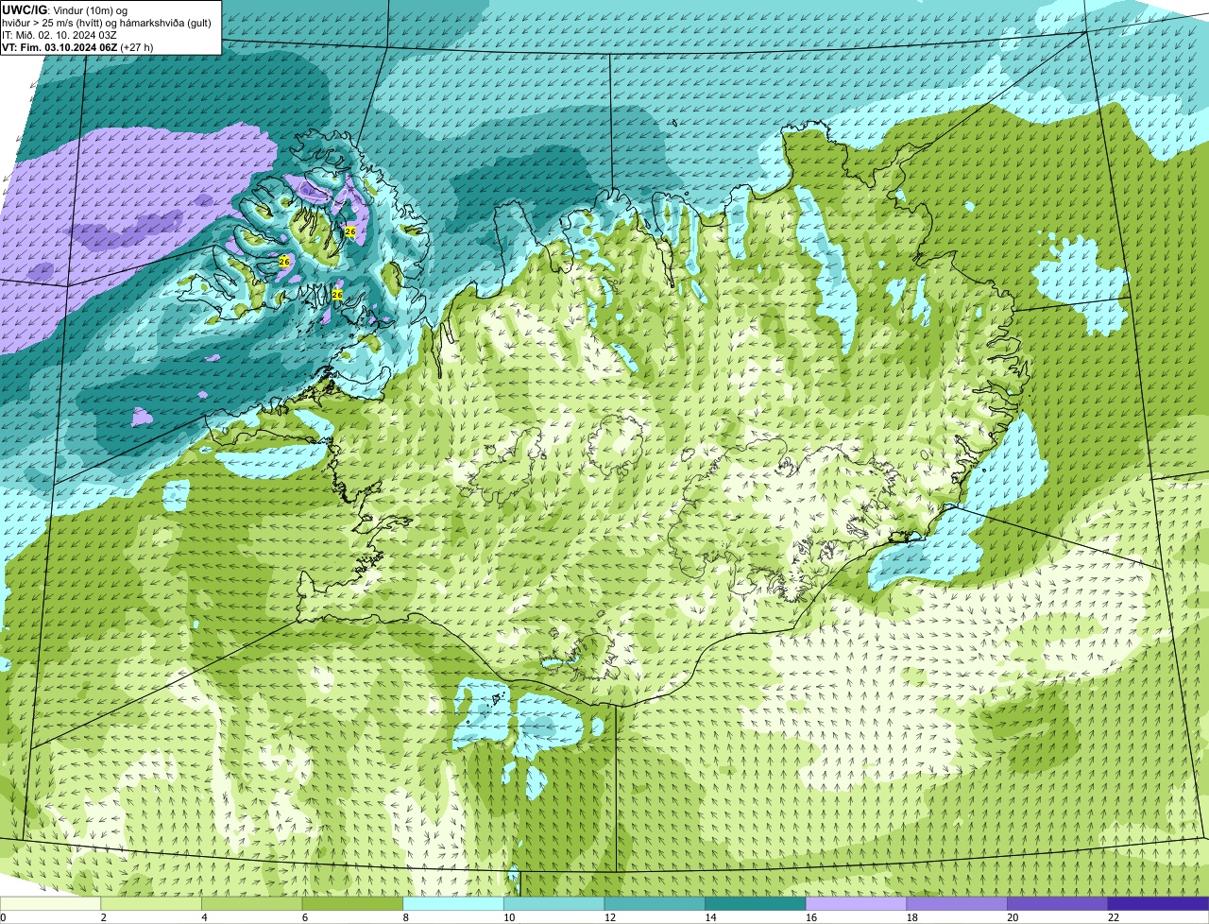Click the legend tick label "8"
This screenshot has width=1209, height=924.
(405, 917)
